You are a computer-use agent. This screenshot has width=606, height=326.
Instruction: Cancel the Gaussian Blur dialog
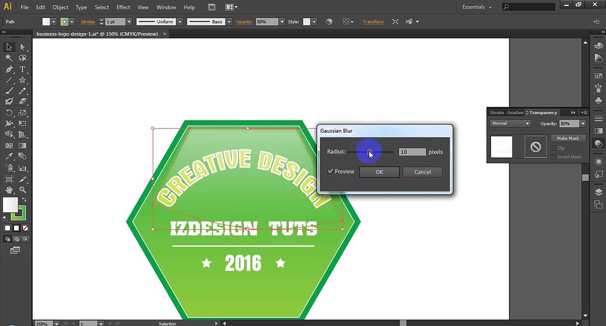click(x=422, y=172)
